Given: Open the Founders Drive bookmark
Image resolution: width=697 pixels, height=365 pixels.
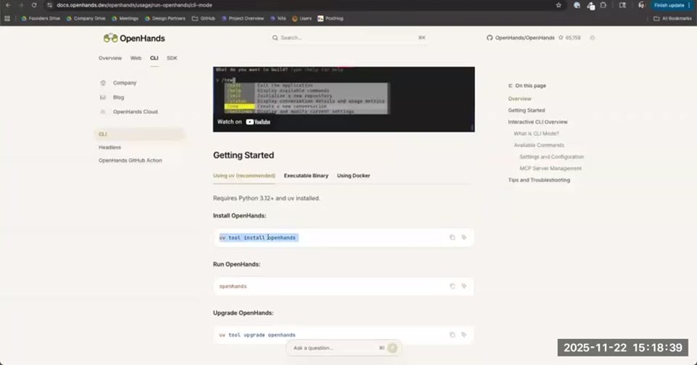Looking at the screenshot, I should [x=41, y=19].
